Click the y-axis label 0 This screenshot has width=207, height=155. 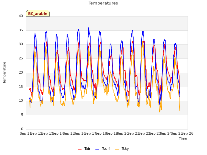[x=22, y=129]
